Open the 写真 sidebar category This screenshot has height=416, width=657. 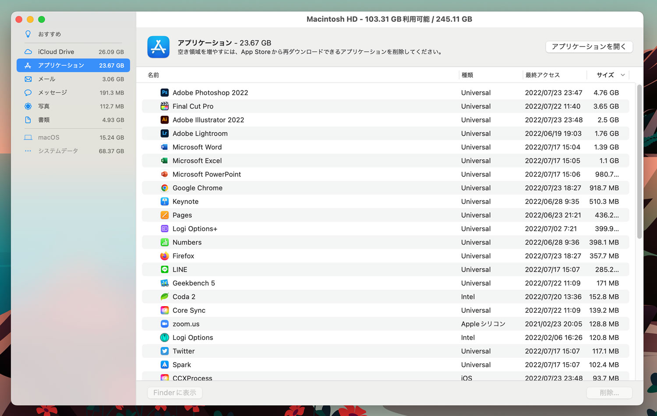[73, 106]
